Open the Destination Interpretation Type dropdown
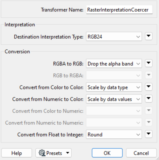Viewport: 159px width, 160px height. 114,37
